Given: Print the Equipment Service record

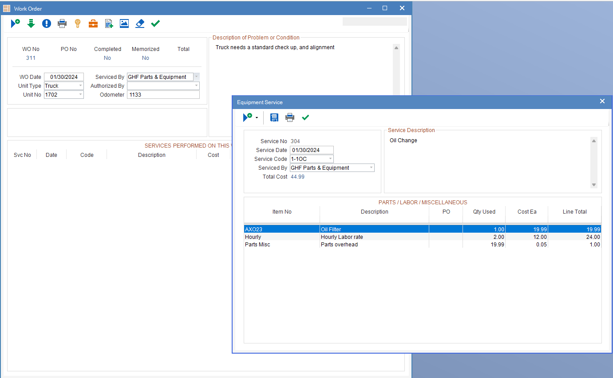Looking at the screenshot, I should point(289,117).
